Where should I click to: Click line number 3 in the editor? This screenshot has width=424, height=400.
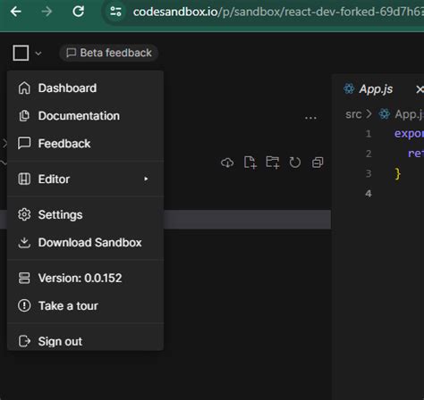(369, 173)
